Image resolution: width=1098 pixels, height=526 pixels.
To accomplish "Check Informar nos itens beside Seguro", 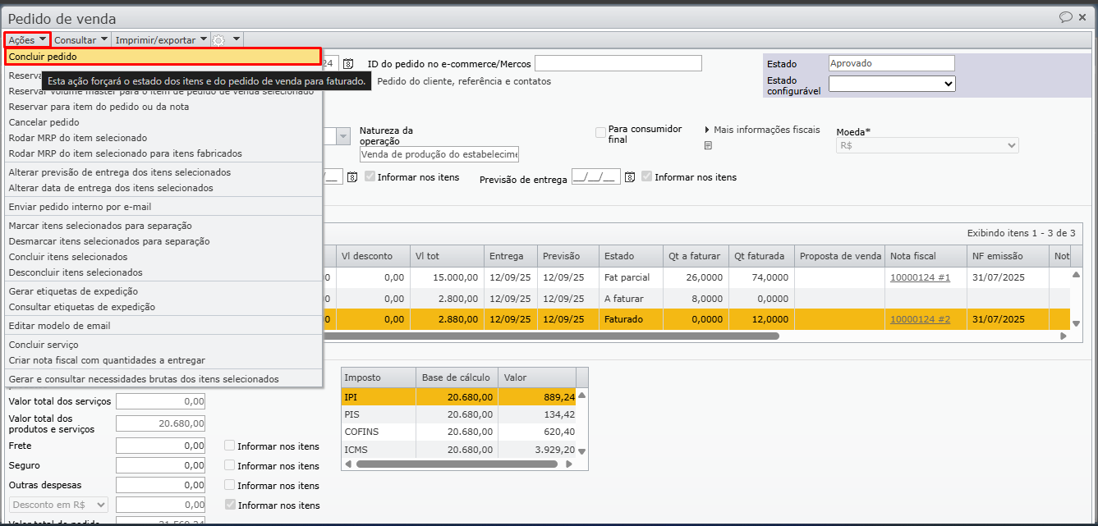I will pos(230,465).
